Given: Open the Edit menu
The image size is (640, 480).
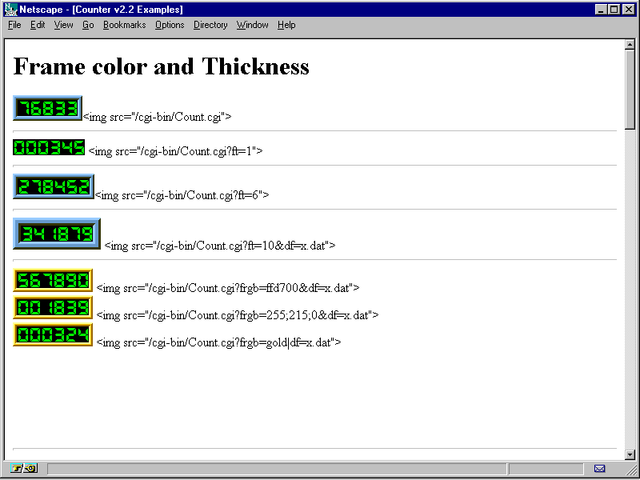Looking at the screenshot, I should (38, 25).
